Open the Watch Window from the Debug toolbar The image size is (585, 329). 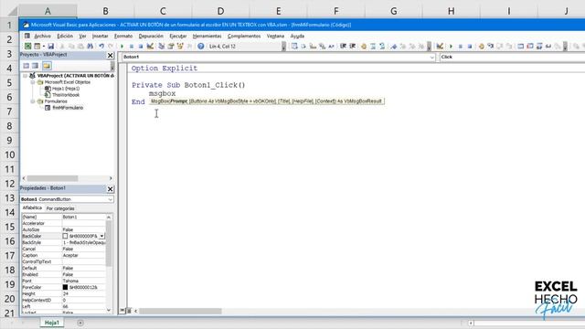tap(539, 47)
